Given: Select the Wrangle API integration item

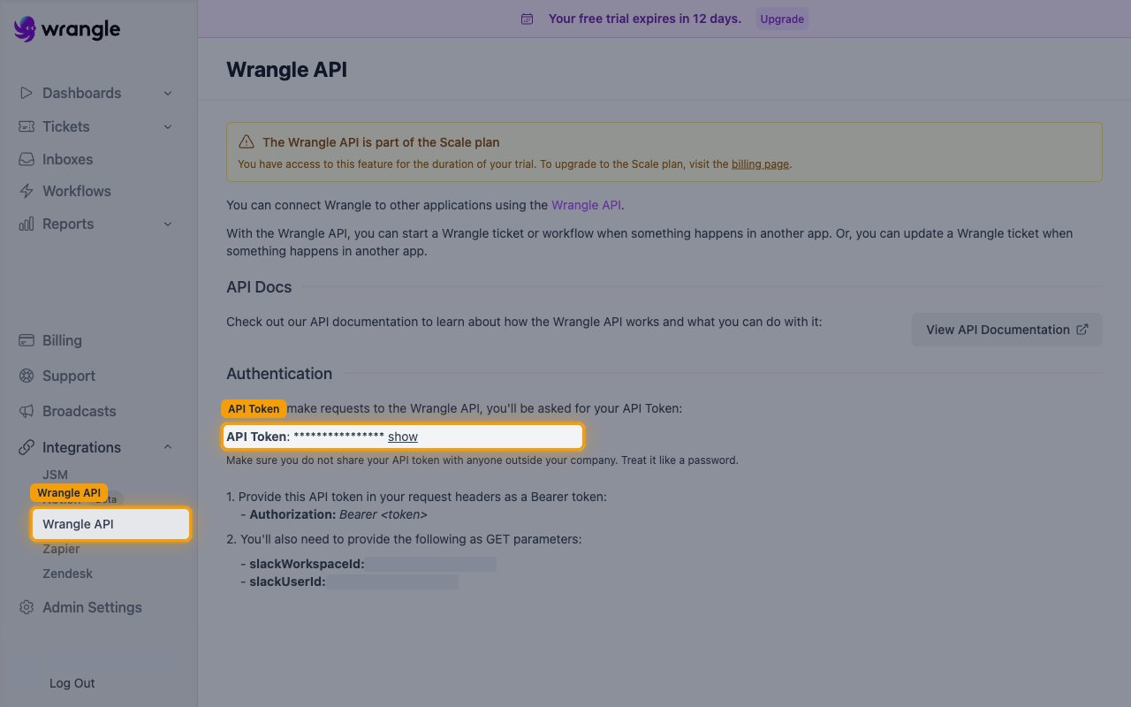Looking at the screenshot, I should 110,524.
